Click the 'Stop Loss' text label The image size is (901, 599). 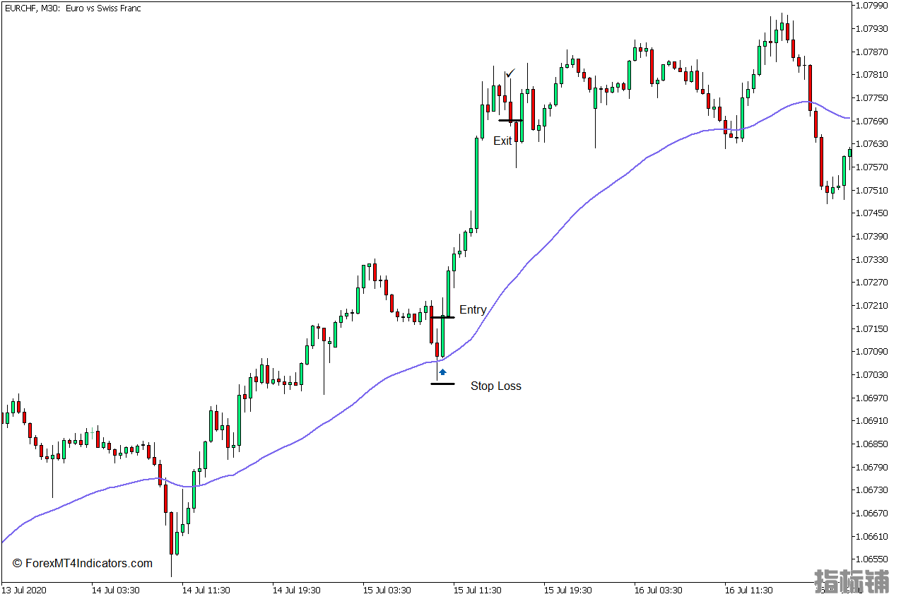pos(495,386)
